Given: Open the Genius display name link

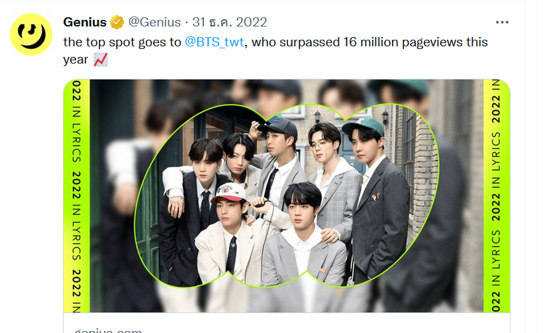Looking at the screenshot, I should click(85, 22).
